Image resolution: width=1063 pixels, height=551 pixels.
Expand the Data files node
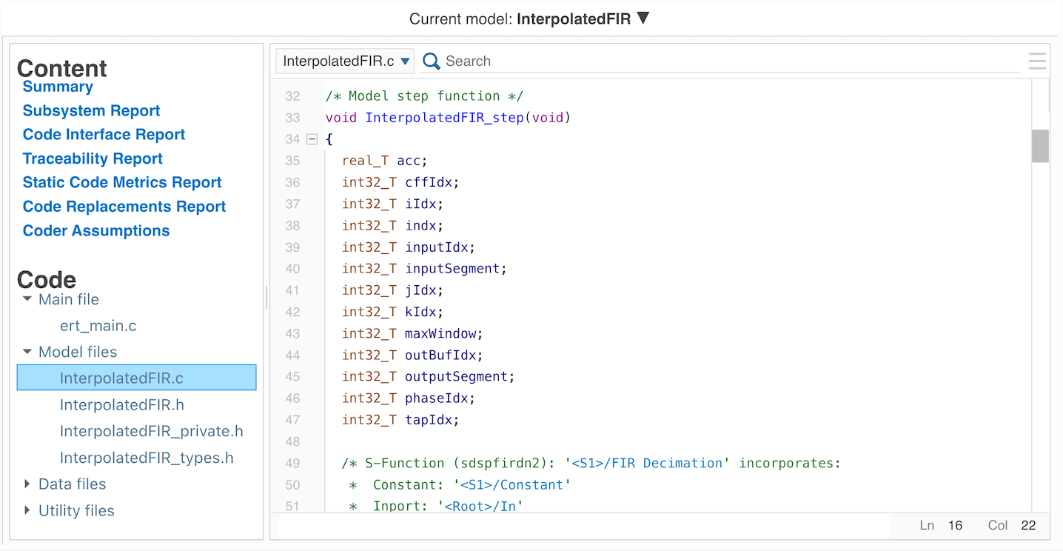click(x=27, y=484)
